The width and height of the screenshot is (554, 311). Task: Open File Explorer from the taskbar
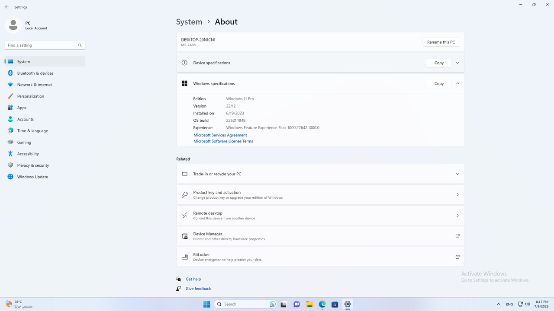pyautogui.click(x=309, y=304)
